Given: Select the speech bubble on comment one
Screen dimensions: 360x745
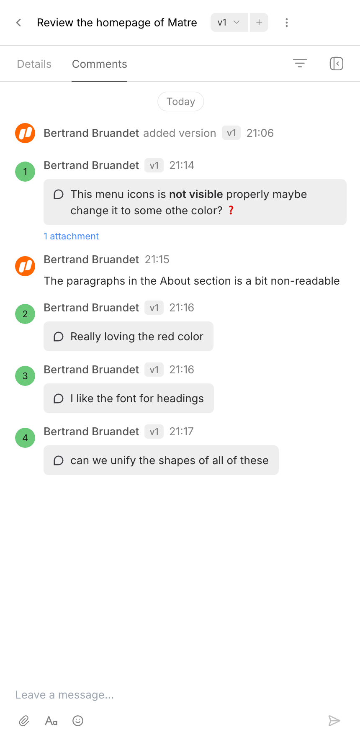Looking at the screenshot, I should tap(58, 194).
